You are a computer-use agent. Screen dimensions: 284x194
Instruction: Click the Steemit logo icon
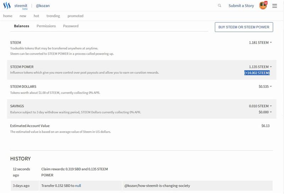pos(7,6)
